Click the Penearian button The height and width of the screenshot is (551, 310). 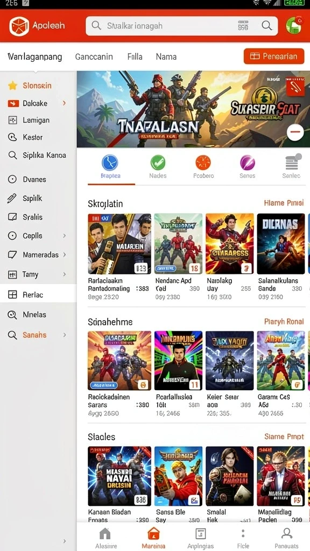coord(274,56)
